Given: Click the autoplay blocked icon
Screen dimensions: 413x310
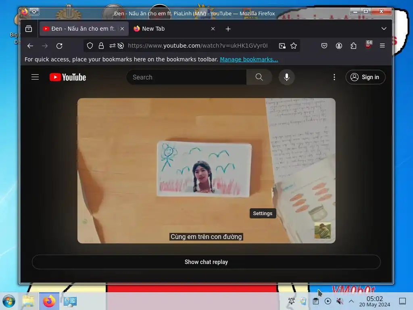Looking at the screenshot, I should pyautogui.click(x=121, y=46).
